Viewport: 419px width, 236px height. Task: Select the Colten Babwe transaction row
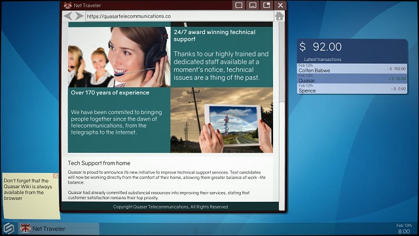click(x=352, y=68)
